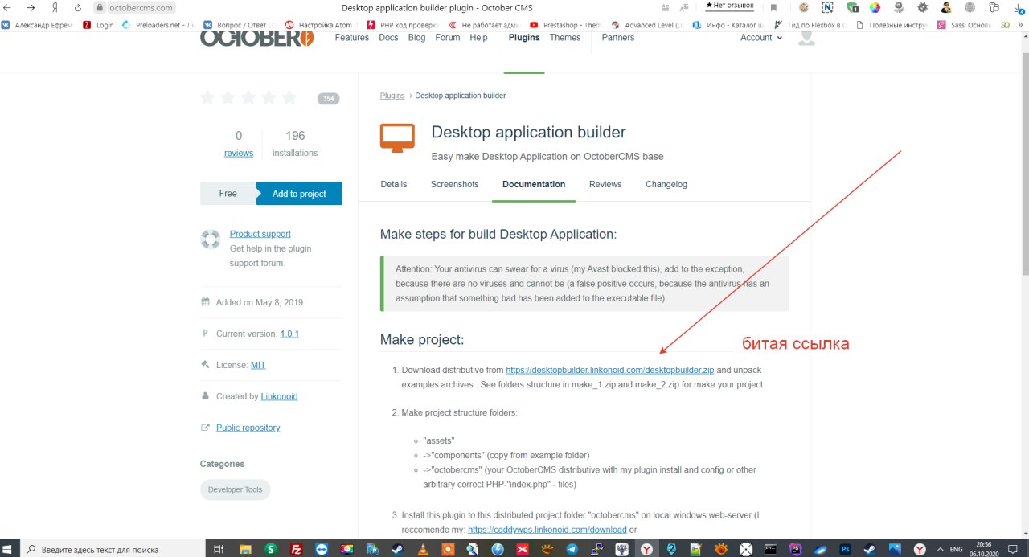Image resolution: width=1029 pixels, height=557 pixels.
Task: Open the Windows Start menu
Action: 9,549
